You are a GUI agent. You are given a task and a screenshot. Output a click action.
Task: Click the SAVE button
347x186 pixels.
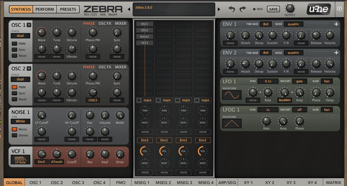(273, 9)
